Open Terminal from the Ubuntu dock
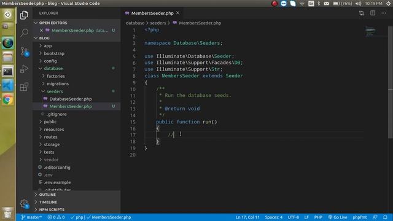 click(8, 72)
